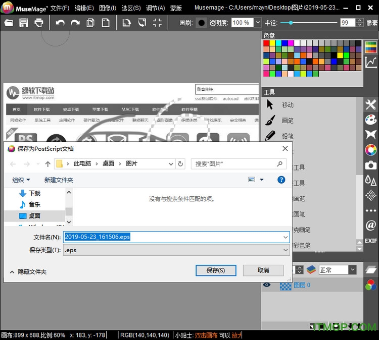The width and height of the screenshot is (379, 340).
Task: Open the 调节(A) menu
Action: point(156,8)
